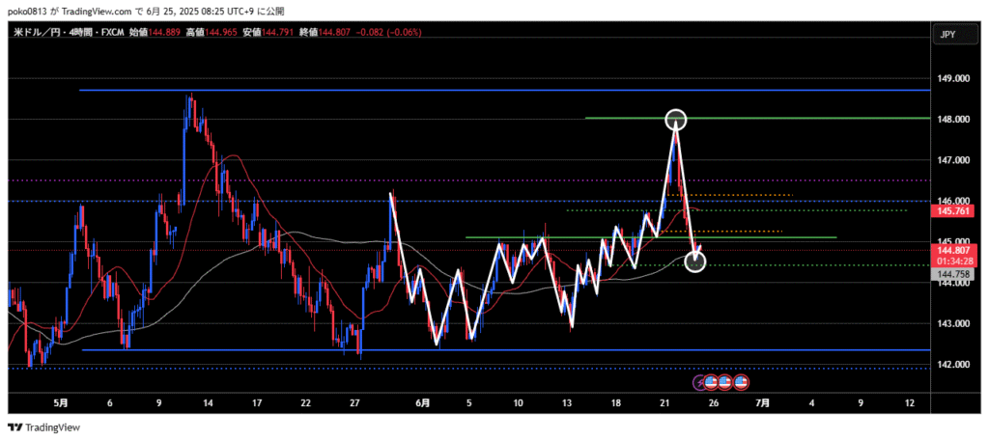Screen dimensions: 989x441
Task: Click the white circle marker at 148.000 peak
Action: [x=676, y=120]
